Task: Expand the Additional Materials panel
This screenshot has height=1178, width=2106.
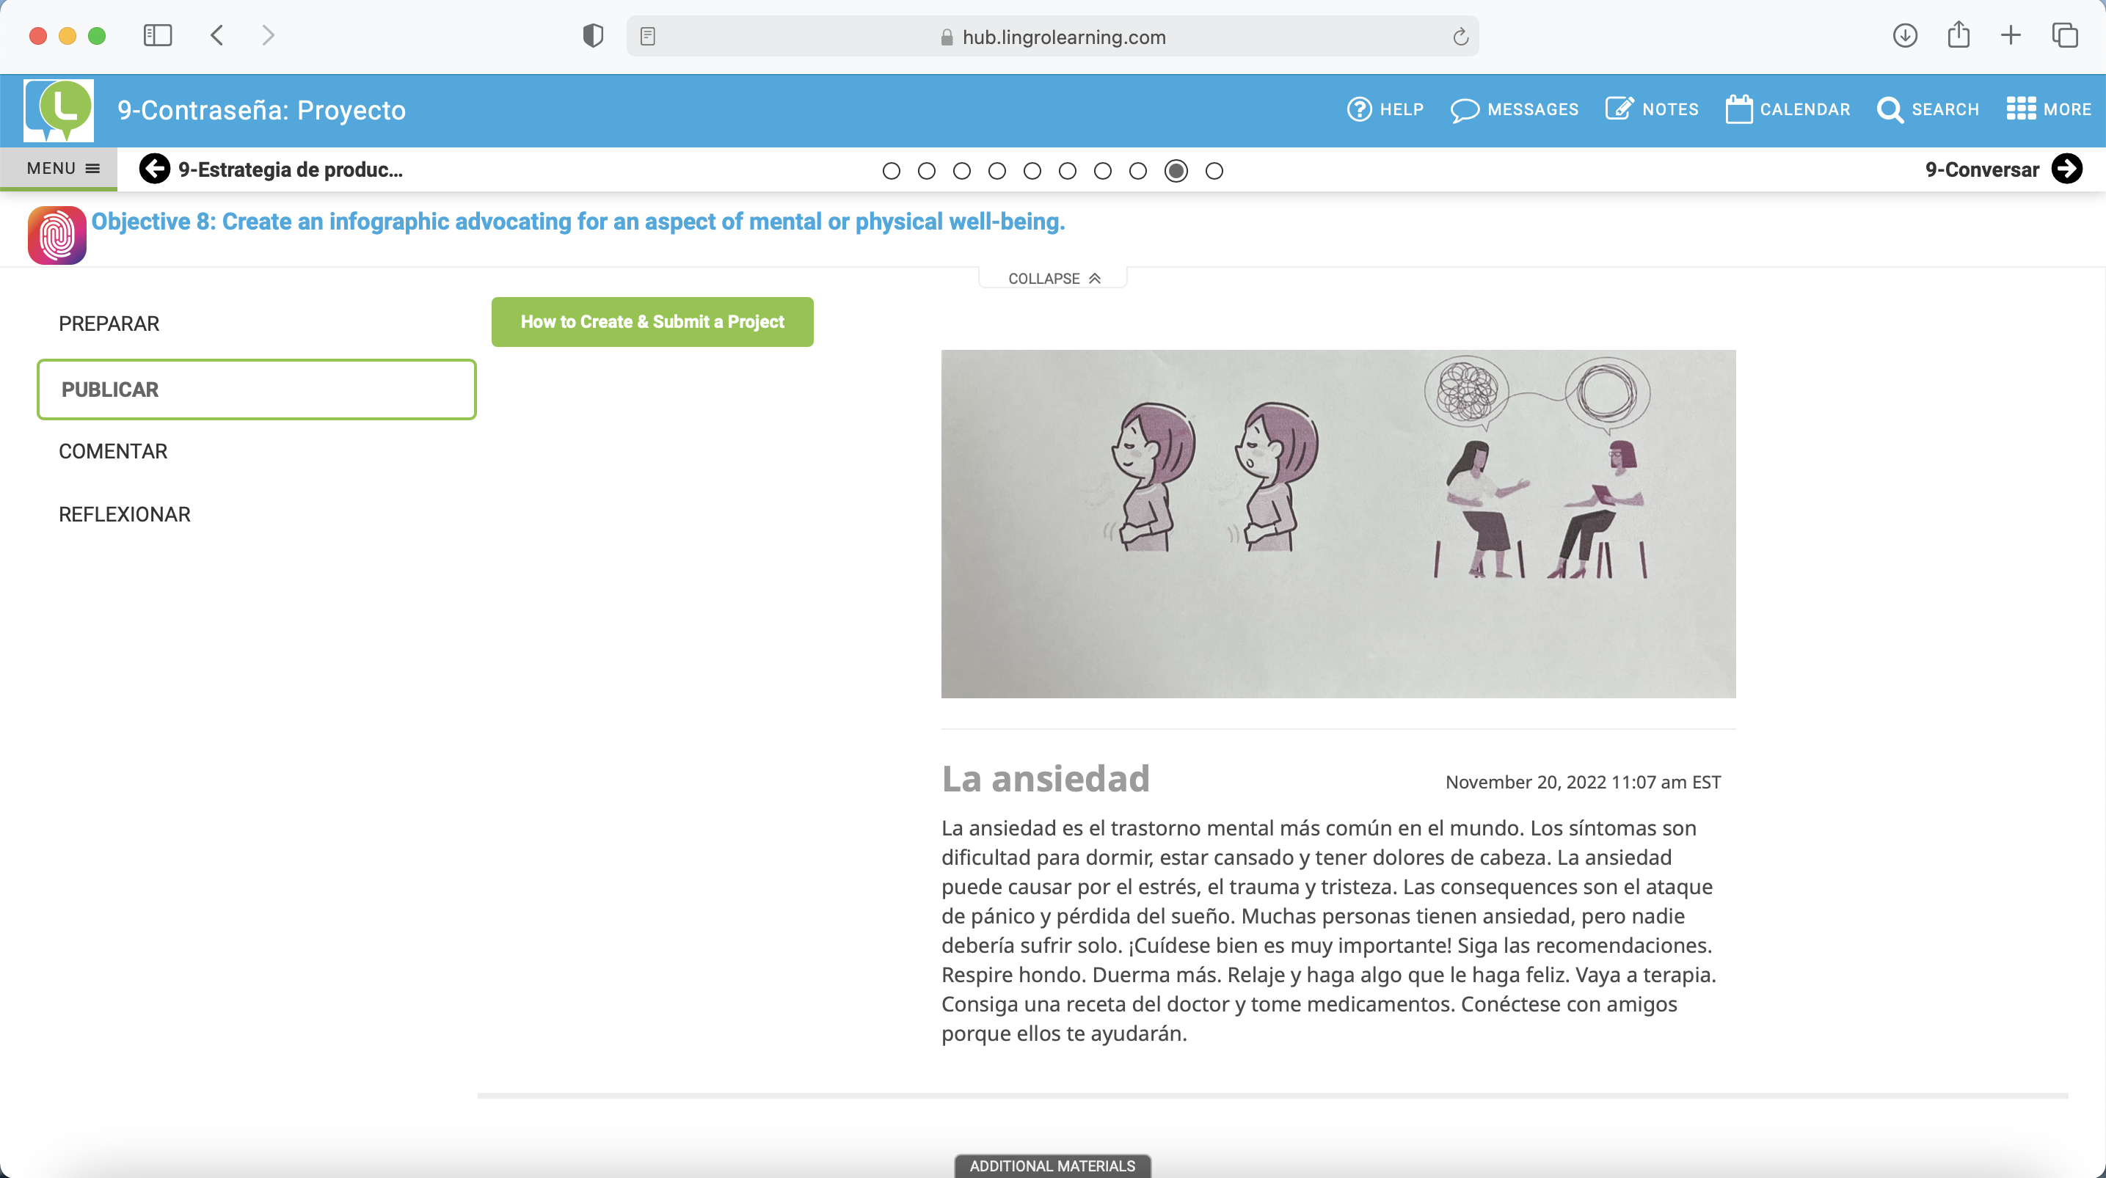Action: click(1052, 1166)
